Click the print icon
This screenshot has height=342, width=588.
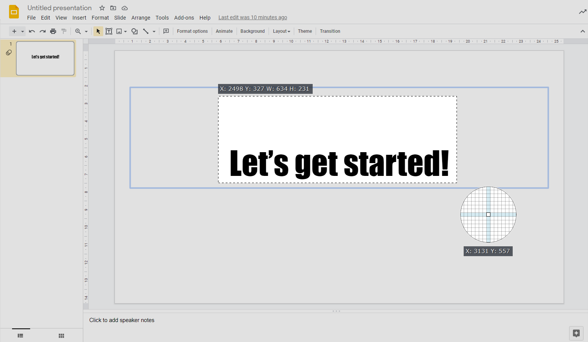click(53, 31)
